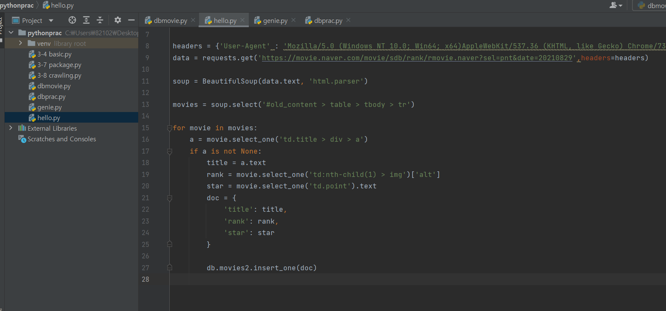The image size is (666, 311).
Task: Hide the Project tool window with minus icon
Action: coord(131,20)
